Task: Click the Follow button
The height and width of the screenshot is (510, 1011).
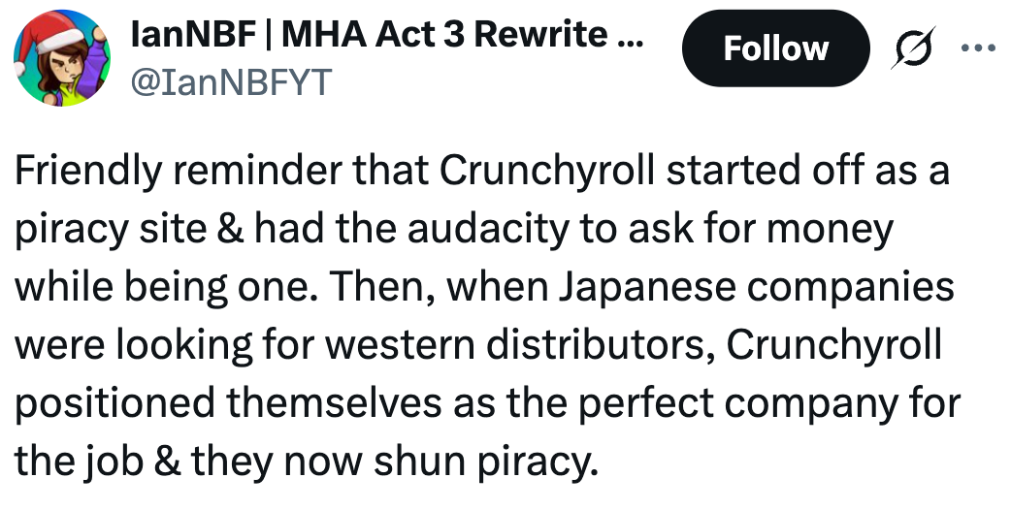Action: (775, 48)
